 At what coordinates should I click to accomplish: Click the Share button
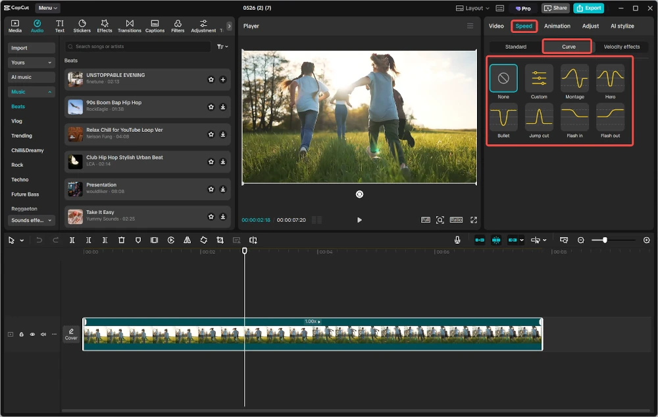pyautogui.click(x=555, y=8)
